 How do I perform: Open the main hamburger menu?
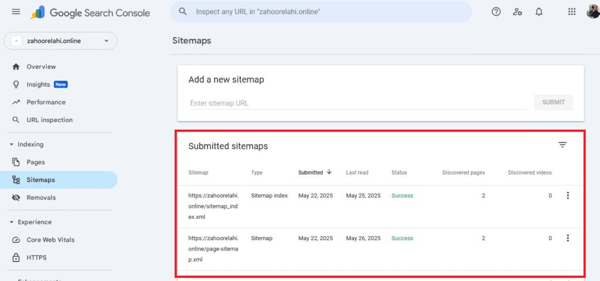tap(16, 12)
